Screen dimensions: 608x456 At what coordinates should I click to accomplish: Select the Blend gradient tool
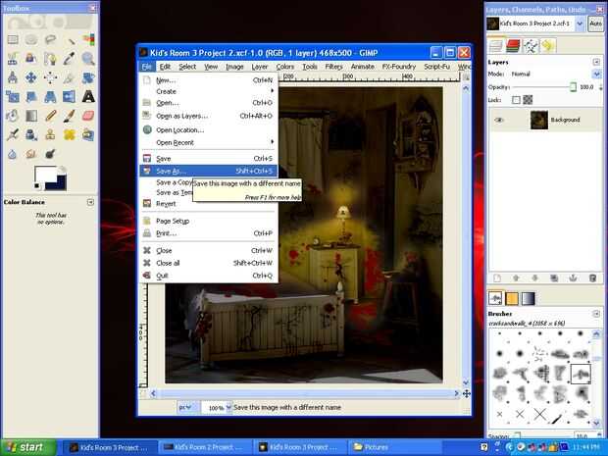[31, 116]
